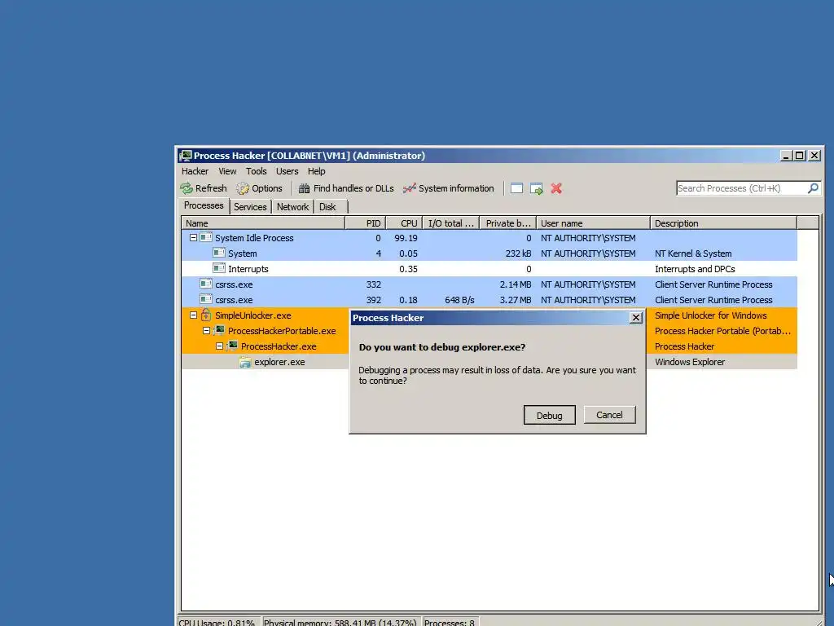Collapse the ProcessHacker.exe tree node
Screen dimensions: 834x626
coord(219,346)
